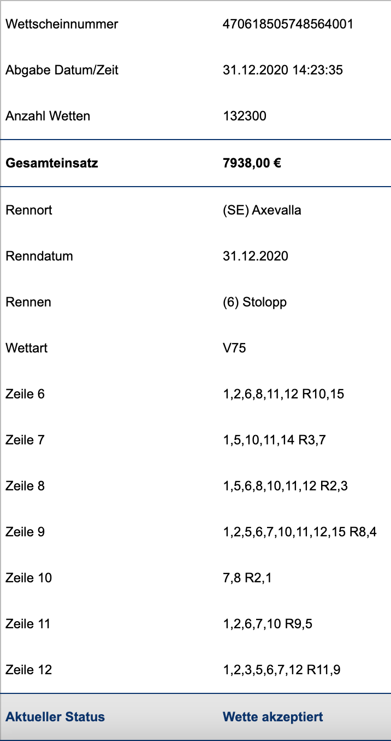Select the Renndatum value 31.12.2020
This screenshot has width=391, height=741.
pyautogui.click(x=256, y=256)
